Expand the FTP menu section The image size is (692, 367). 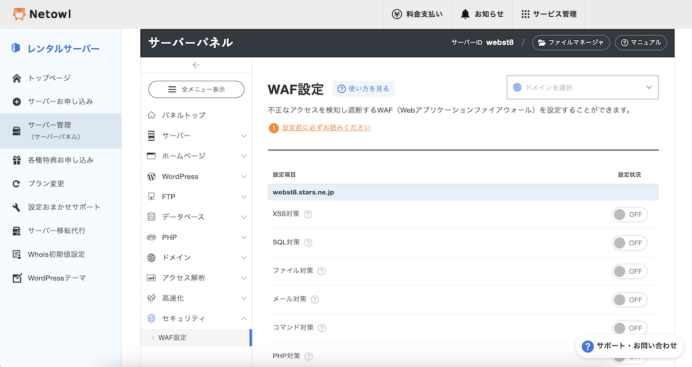[x=196, y=196]
